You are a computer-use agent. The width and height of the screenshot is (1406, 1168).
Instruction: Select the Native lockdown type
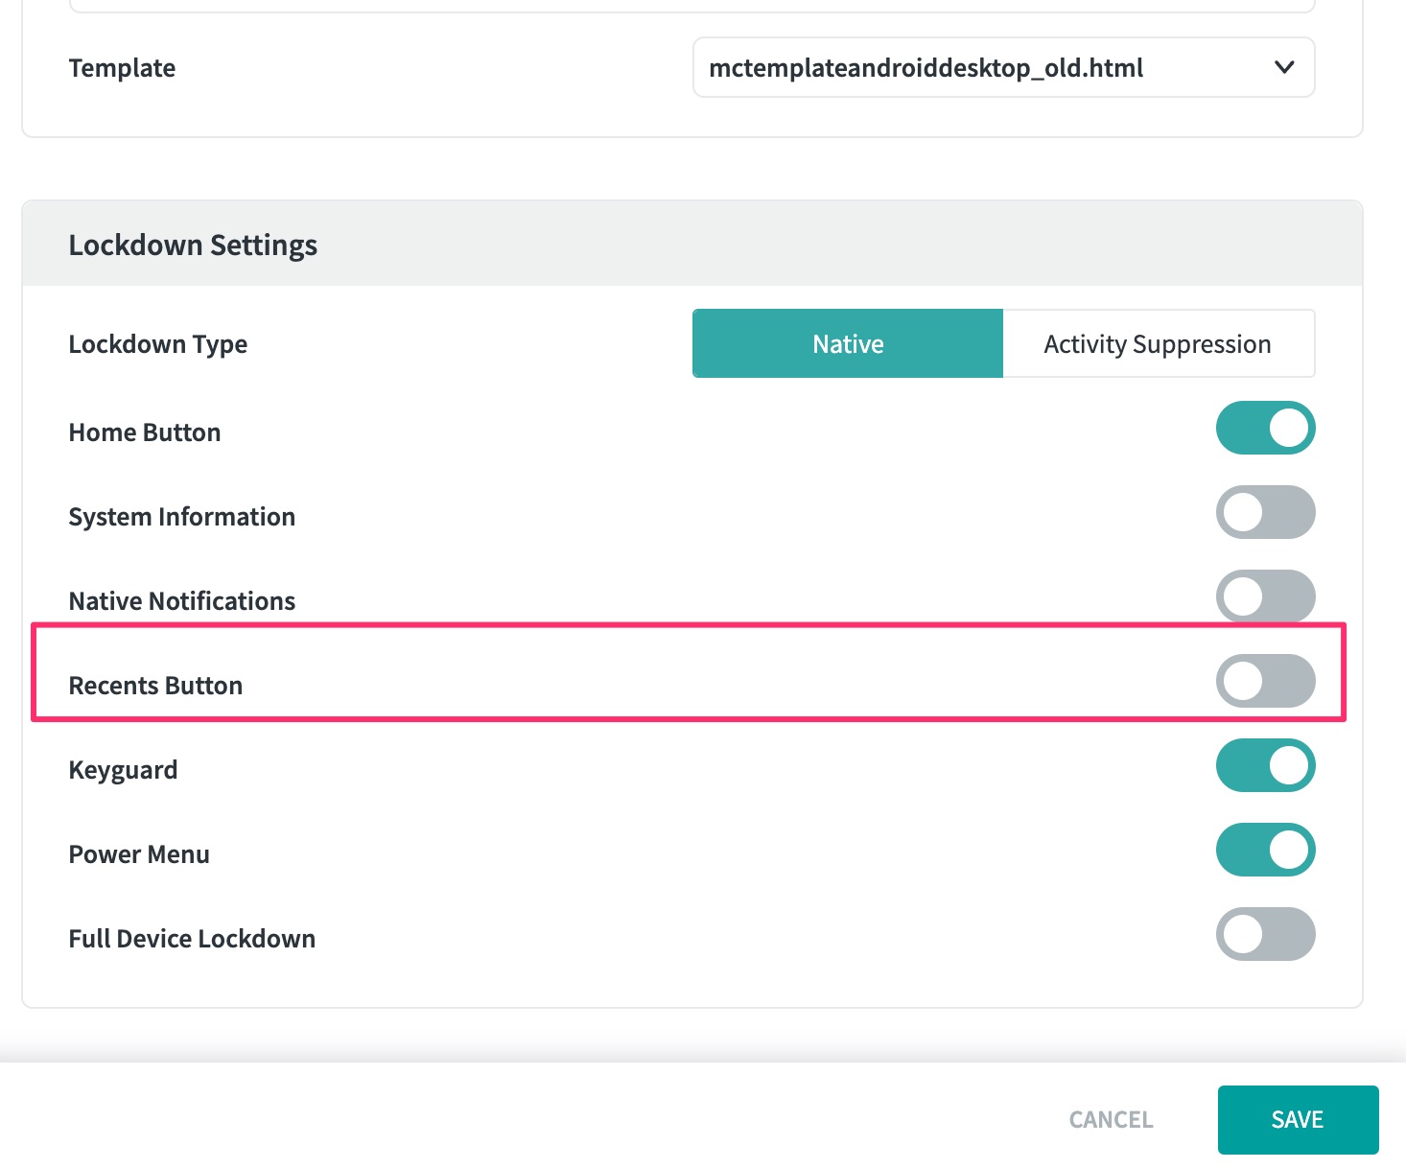click(x=848, y=343)
